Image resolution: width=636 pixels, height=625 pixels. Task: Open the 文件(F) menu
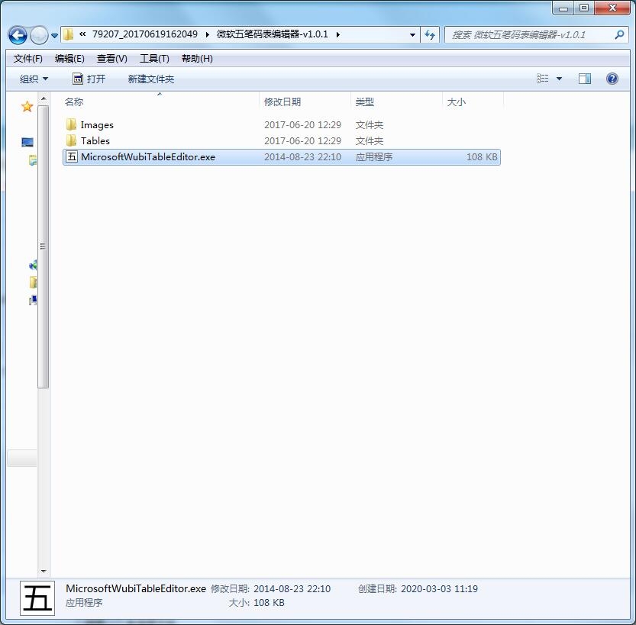point(28,59)
